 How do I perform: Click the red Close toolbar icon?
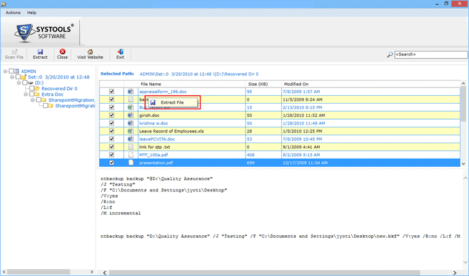click(x=62, y=52)
